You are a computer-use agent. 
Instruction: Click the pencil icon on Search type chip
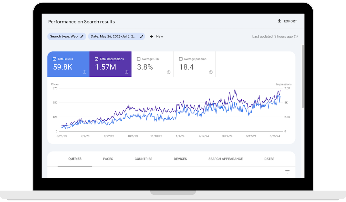82,36
